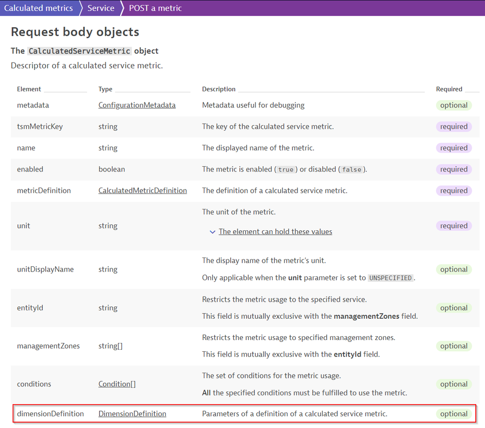Image resolution: width=485 pixels, height=428 pixels.
Task: Open the Calculated metrics breadcrumb
Action: (x=38, y=8)
